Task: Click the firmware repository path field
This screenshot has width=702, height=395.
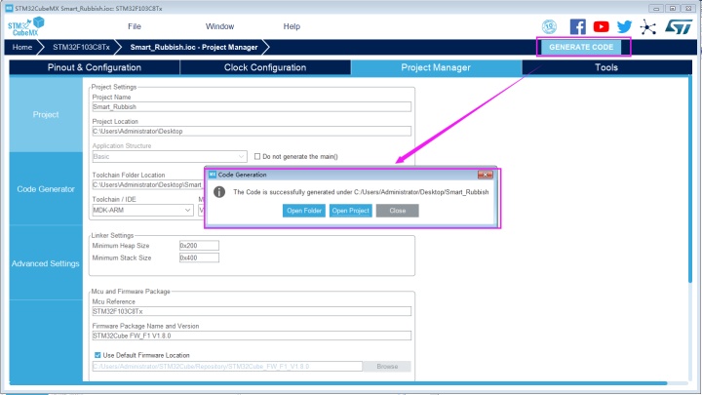Action: (x=227, y=367)
